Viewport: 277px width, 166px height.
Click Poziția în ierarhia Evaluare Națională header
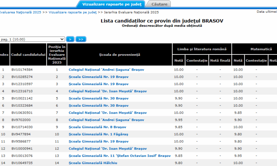point(56,54)
